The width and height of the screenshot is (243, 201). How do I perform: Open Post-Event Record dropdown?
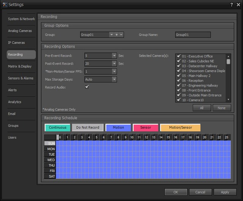click(x=114, y=63)
